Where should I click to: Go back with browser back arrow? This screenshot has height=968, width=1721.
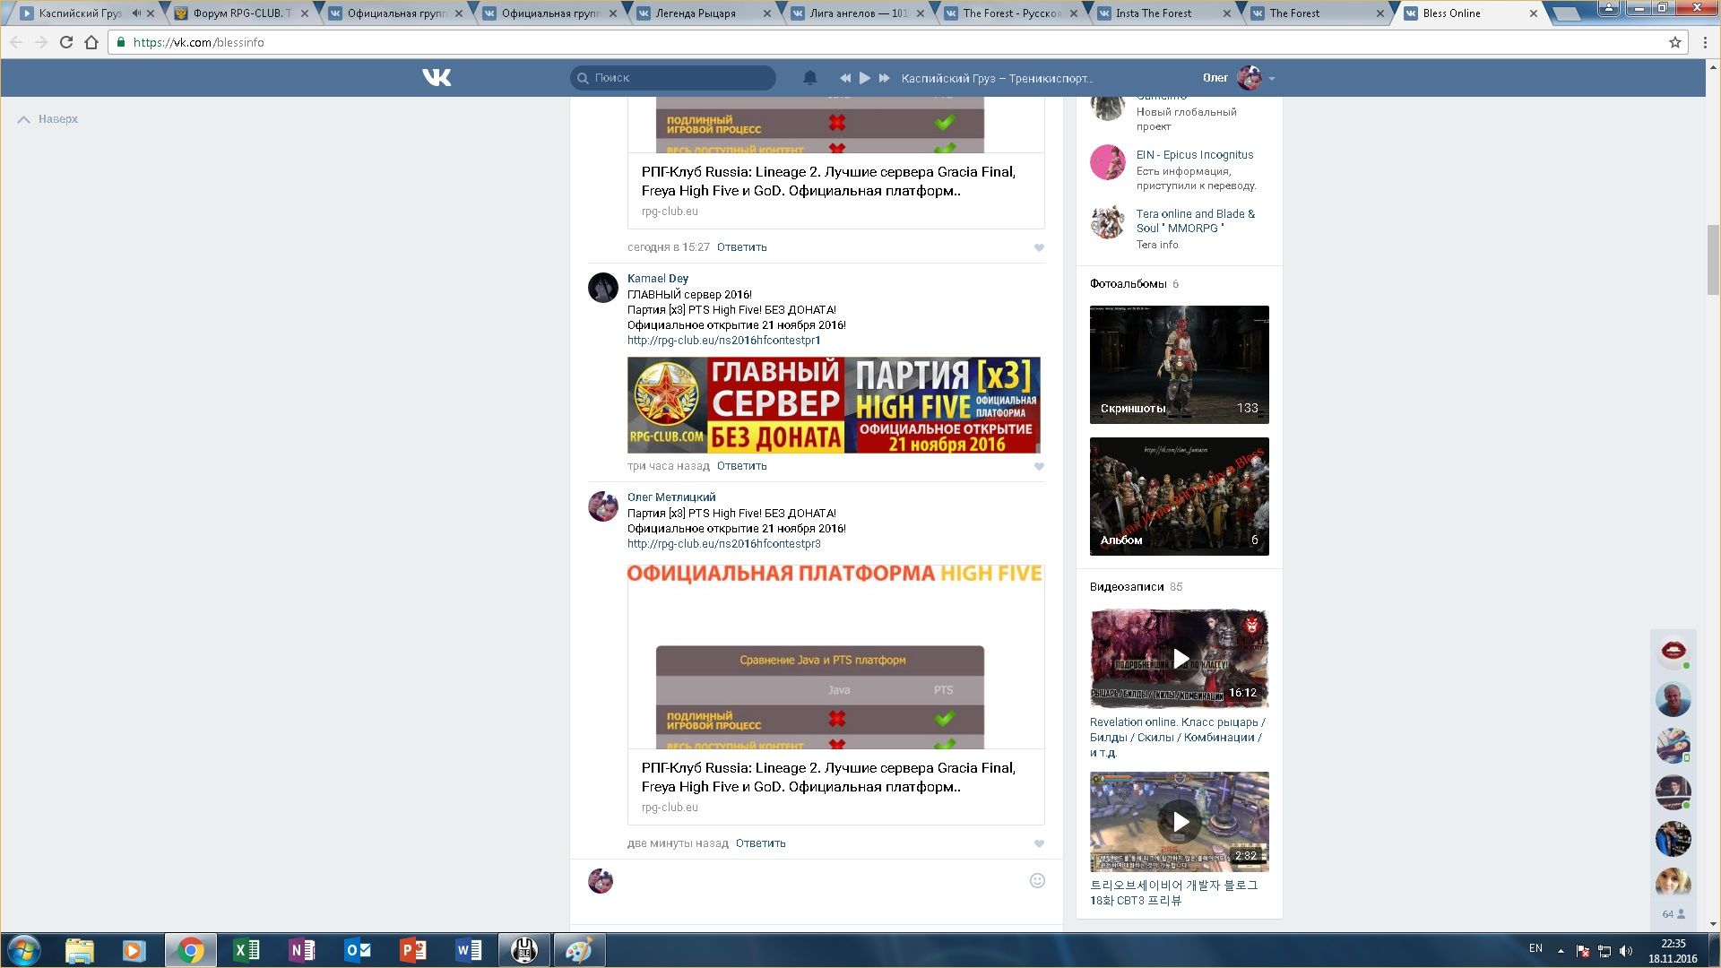click(x=16, y=42)
